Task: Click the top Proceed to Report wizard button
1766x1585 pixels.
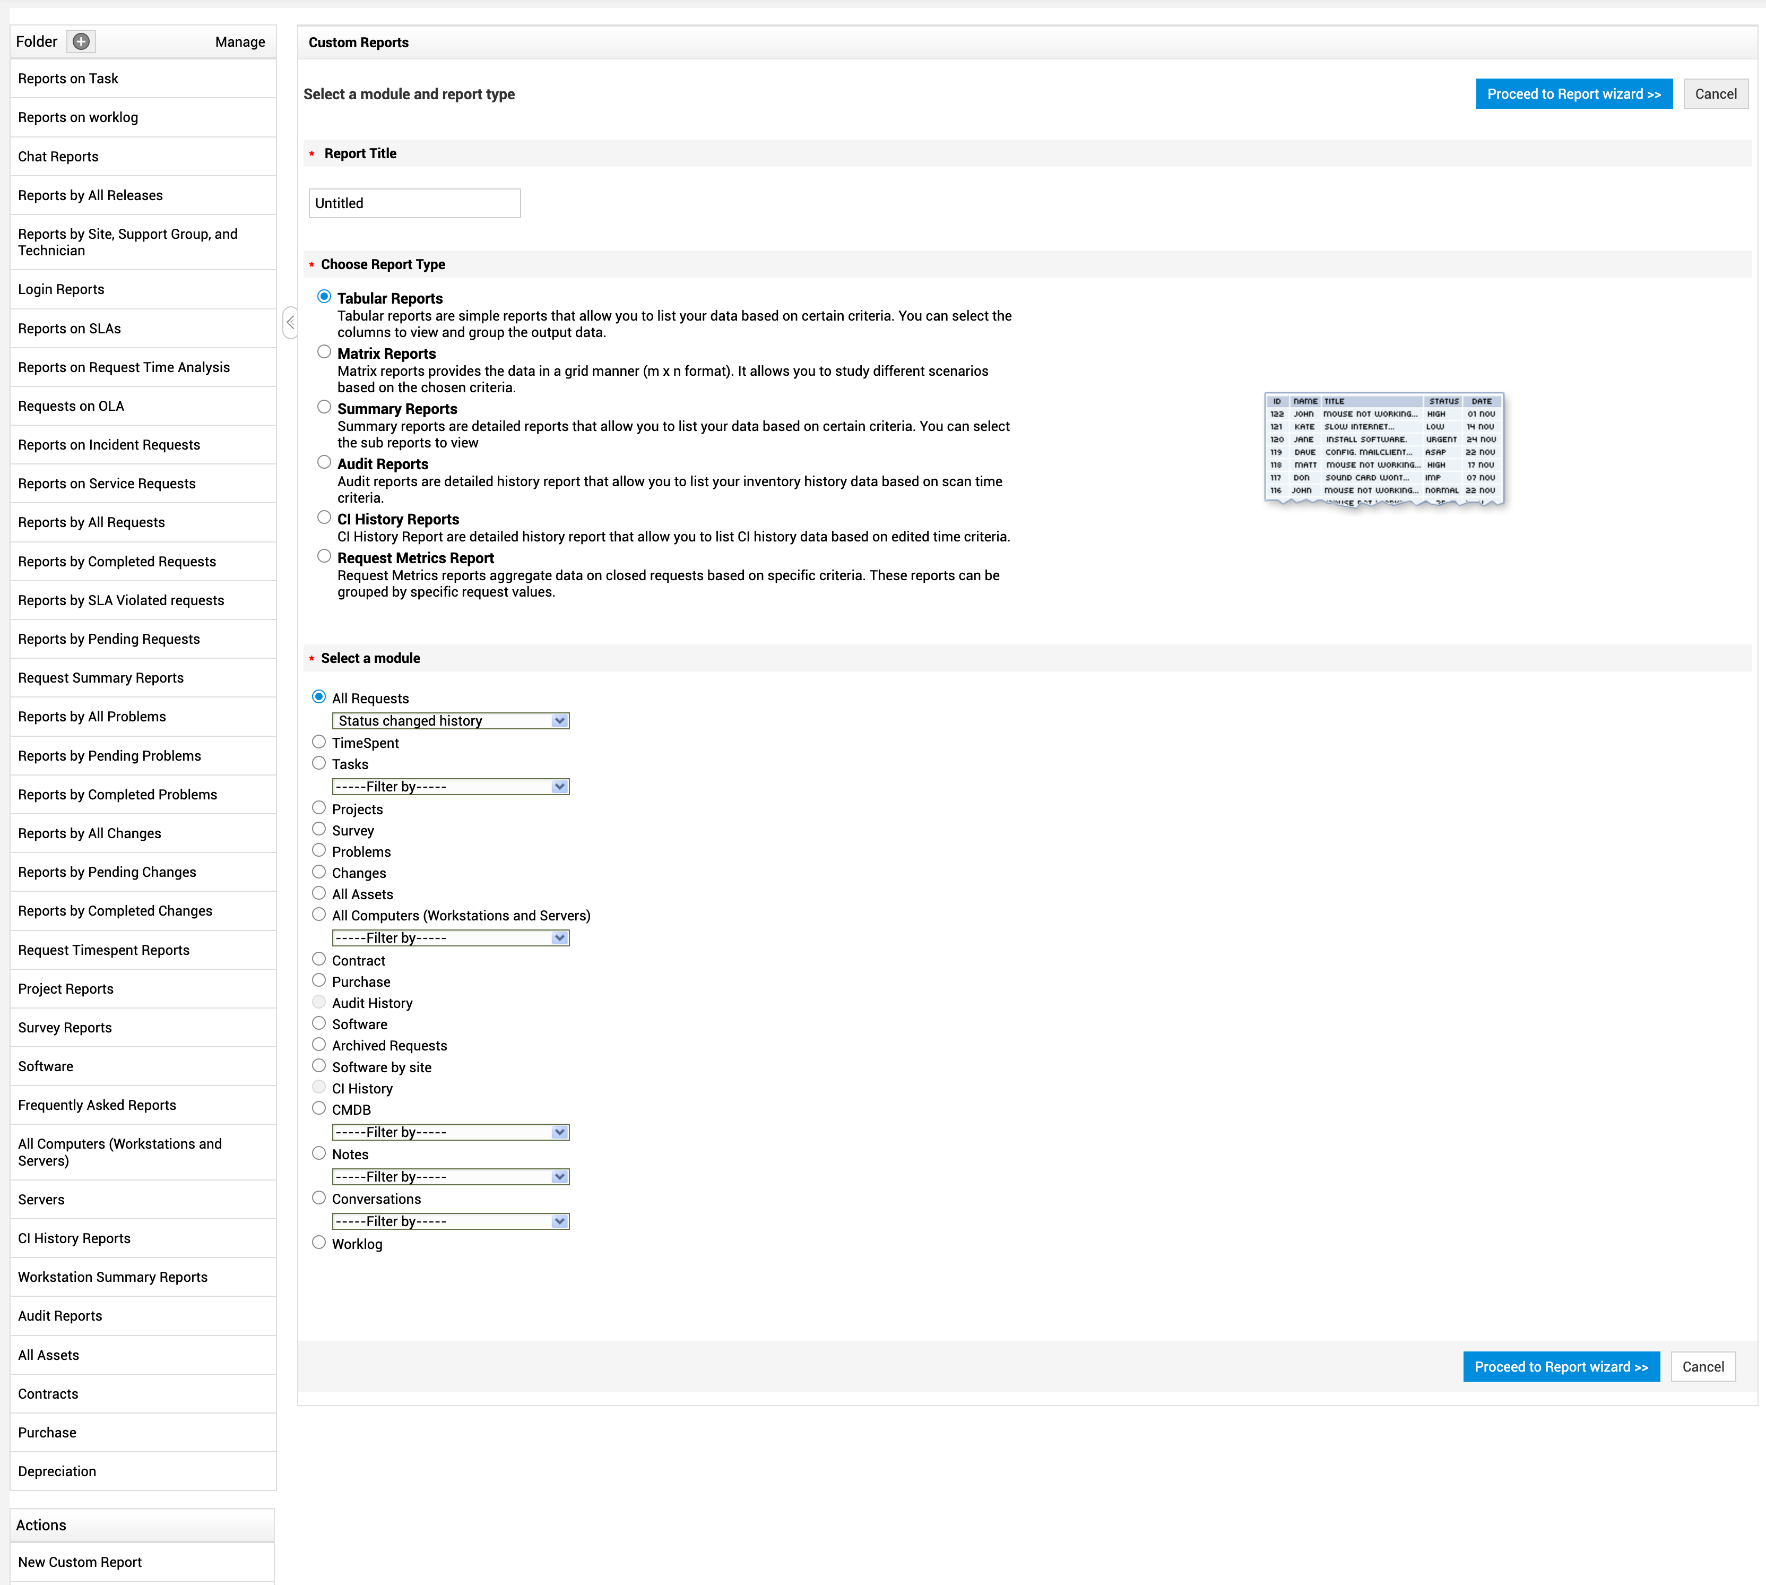Action: tap(1573, 94)
